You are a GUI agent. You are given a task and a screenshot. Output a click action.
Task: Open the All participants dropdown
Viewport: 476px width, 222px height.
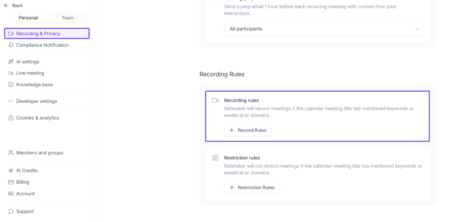point(324,29)
